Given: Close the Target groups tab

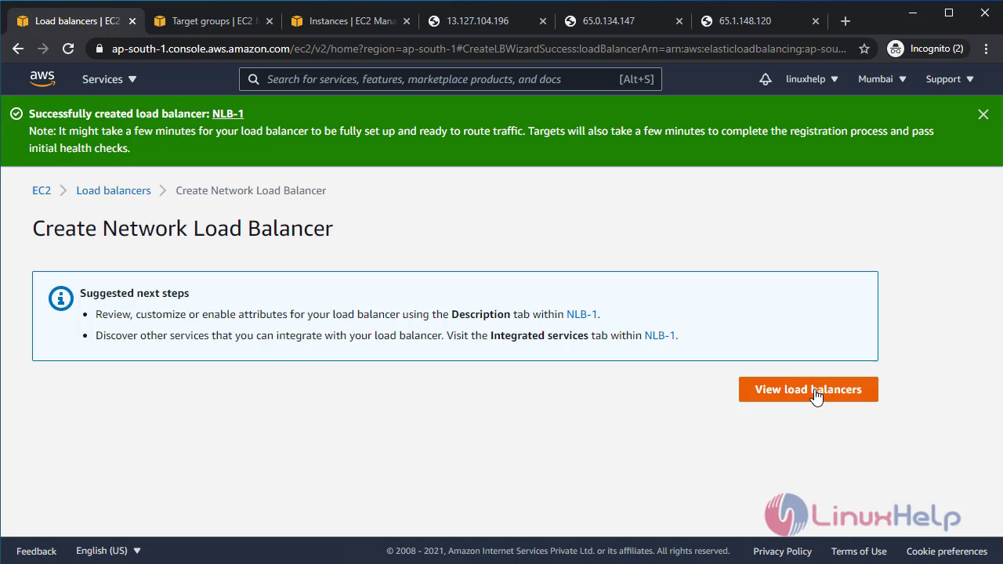Looking at the screenshot, I should point(268,21).
